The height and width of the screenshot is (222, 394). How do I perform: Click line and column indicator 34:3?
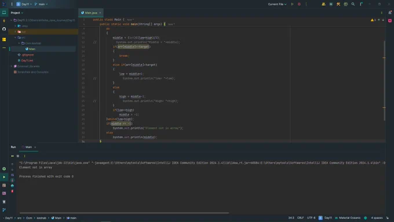(291, 218)
